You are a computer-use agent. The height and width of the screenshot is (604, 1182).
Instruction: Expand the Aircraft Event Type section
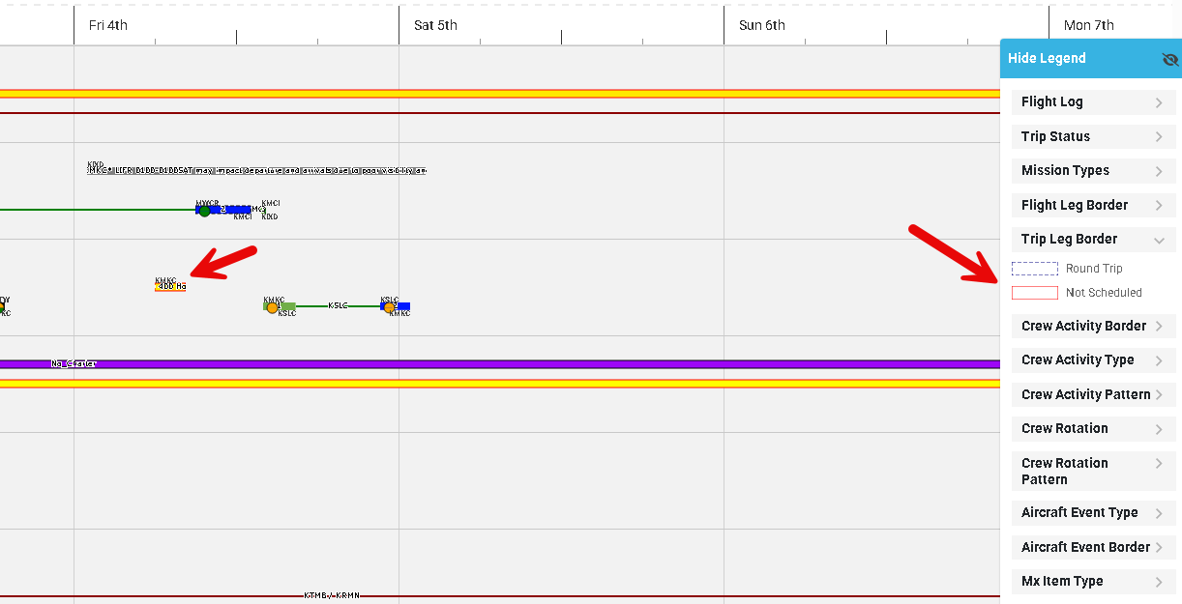tap(1093, 513)
